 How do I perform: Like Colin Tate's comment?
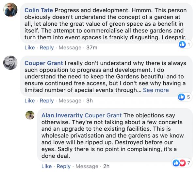click(x=30, y=47)
